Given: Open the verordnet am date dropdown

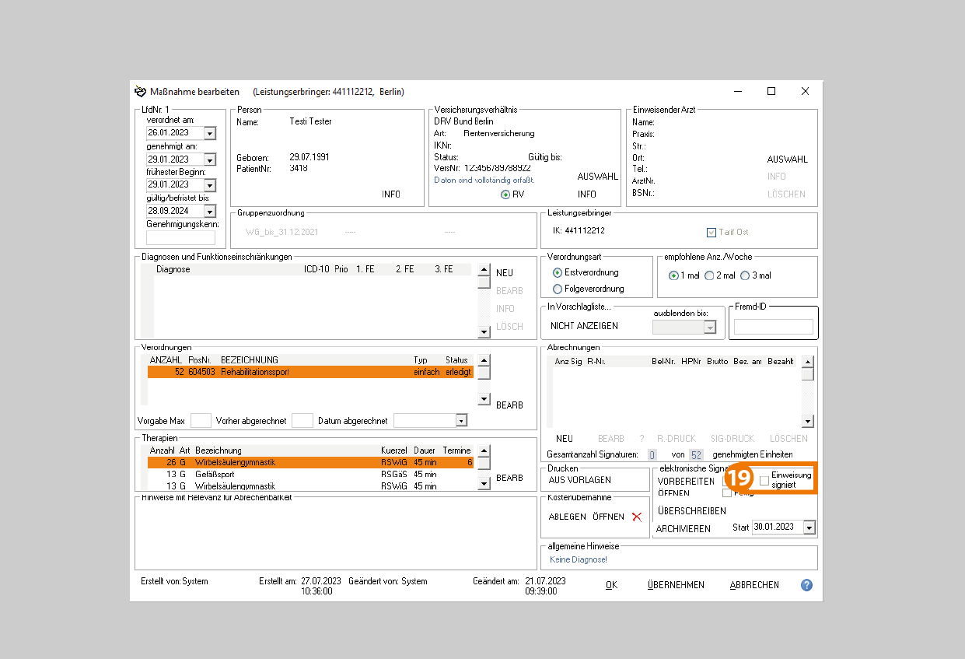Looking at the screenshot, I should coord(209,133).
